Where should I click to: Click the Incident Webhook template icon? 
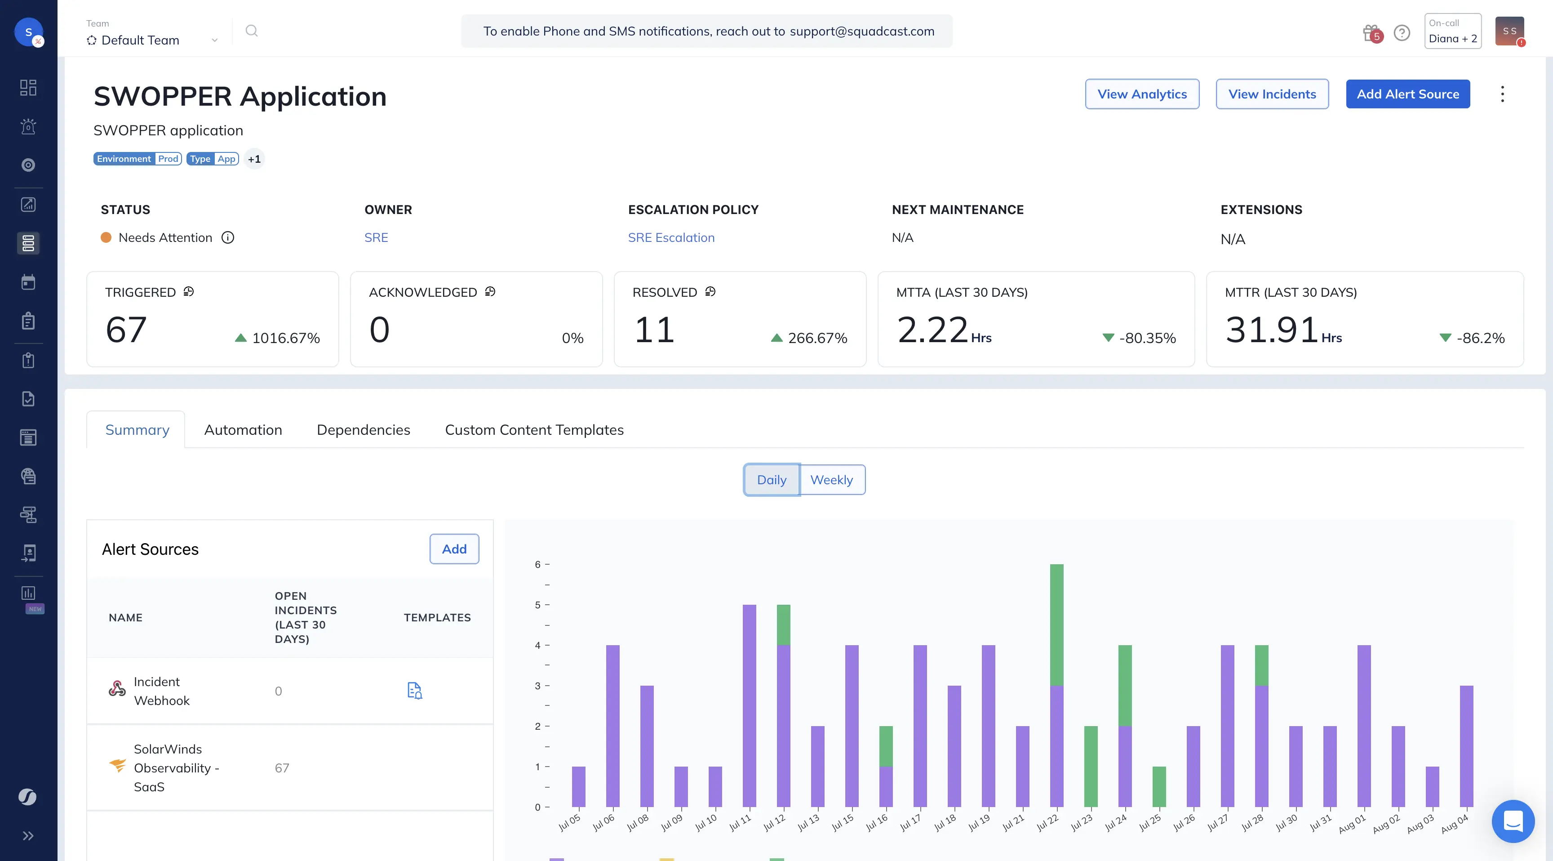click(x=415, y=690)
